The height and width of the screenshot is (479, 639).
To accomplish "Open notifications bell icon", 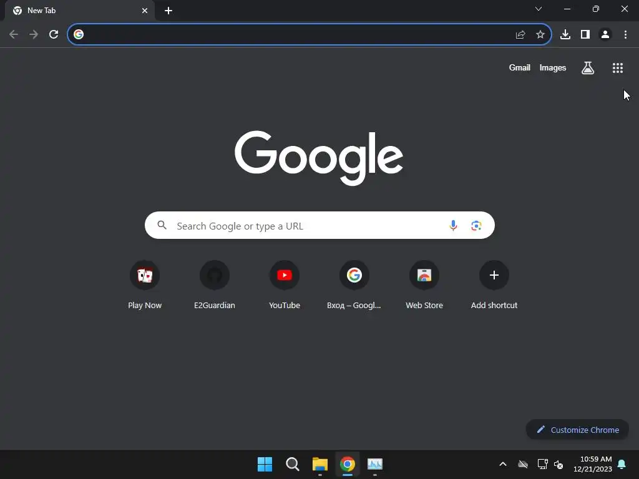I will (x=622, y=464).
